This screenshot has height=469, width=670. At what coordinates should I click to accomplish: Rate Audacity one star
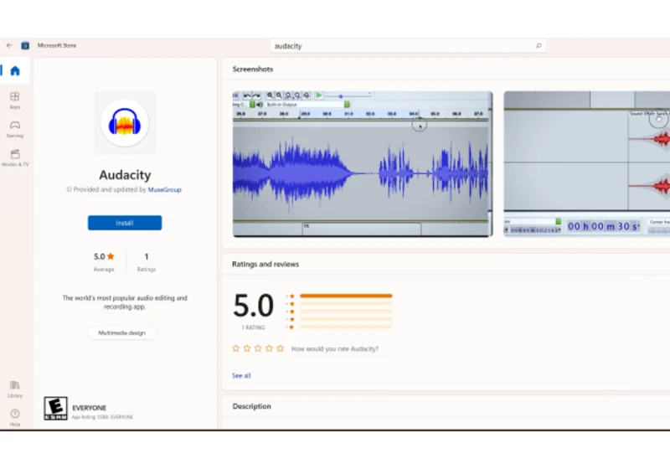(236, 348)
